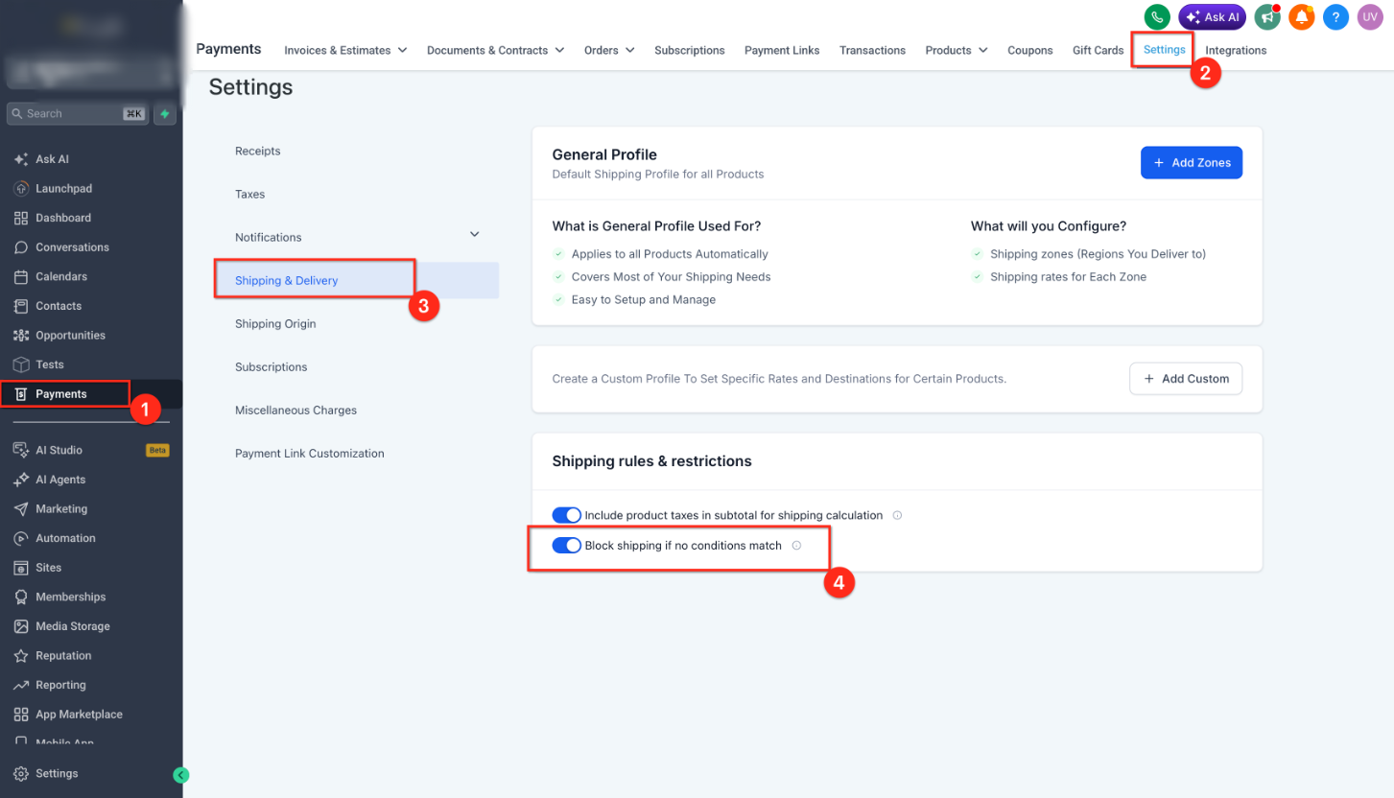The width and height of the screenshot is (1394, 798).
Task: Click the sidebar Search field
Action: 77,113
